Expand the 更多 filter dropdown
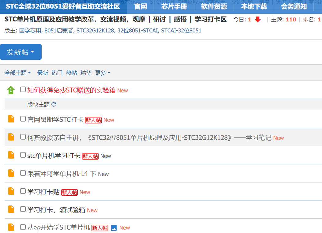 [103, 73]
